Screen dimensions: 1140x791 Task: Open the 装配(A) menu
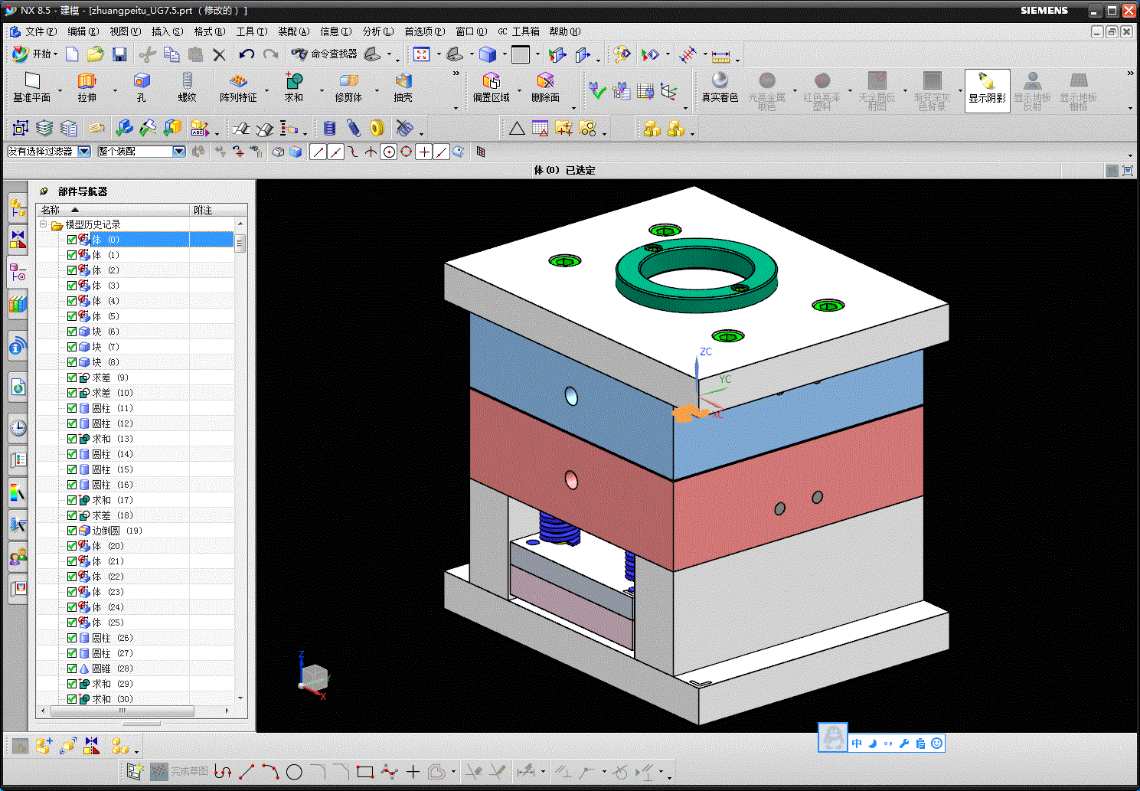(x=293, y=31)
